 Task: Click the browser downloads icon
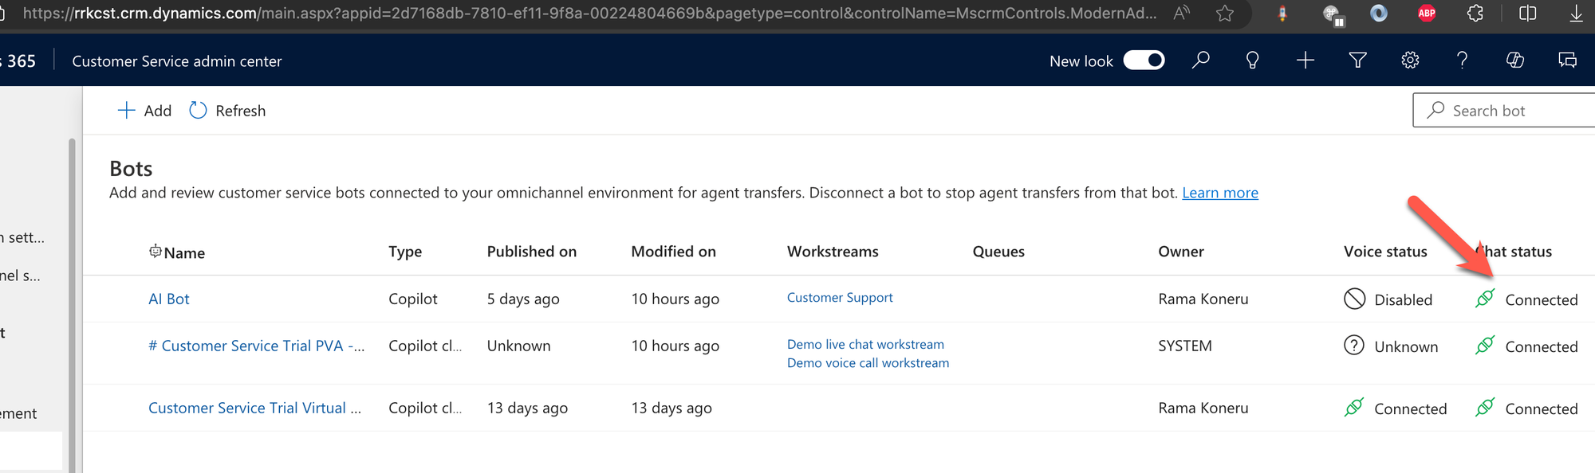(x=1576, y=14)
